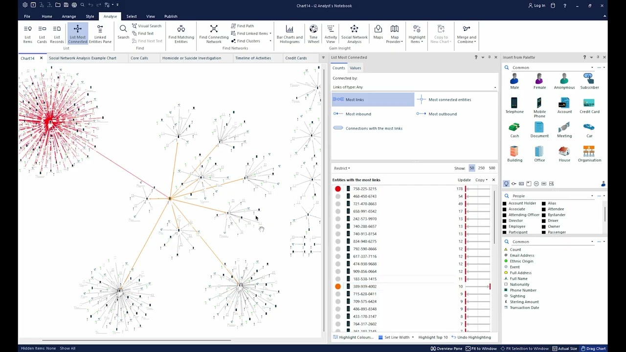Open the List Records tool
The height and width of the screenshot is (352, 626).
pos(57,34)
